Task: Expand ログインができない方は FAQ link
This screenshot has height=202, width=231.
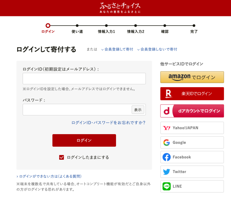Action: (x=49, y=176)
